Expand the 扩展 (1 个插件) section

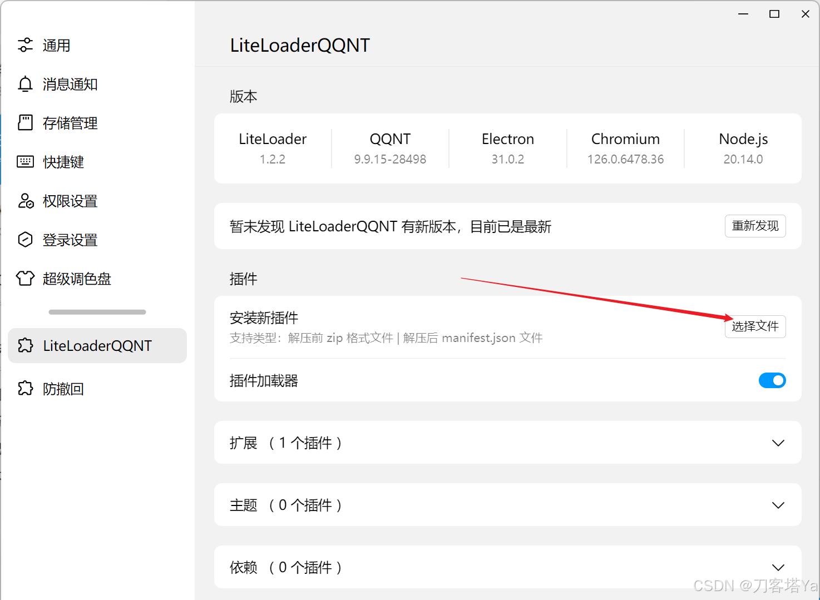coord(508,443)
